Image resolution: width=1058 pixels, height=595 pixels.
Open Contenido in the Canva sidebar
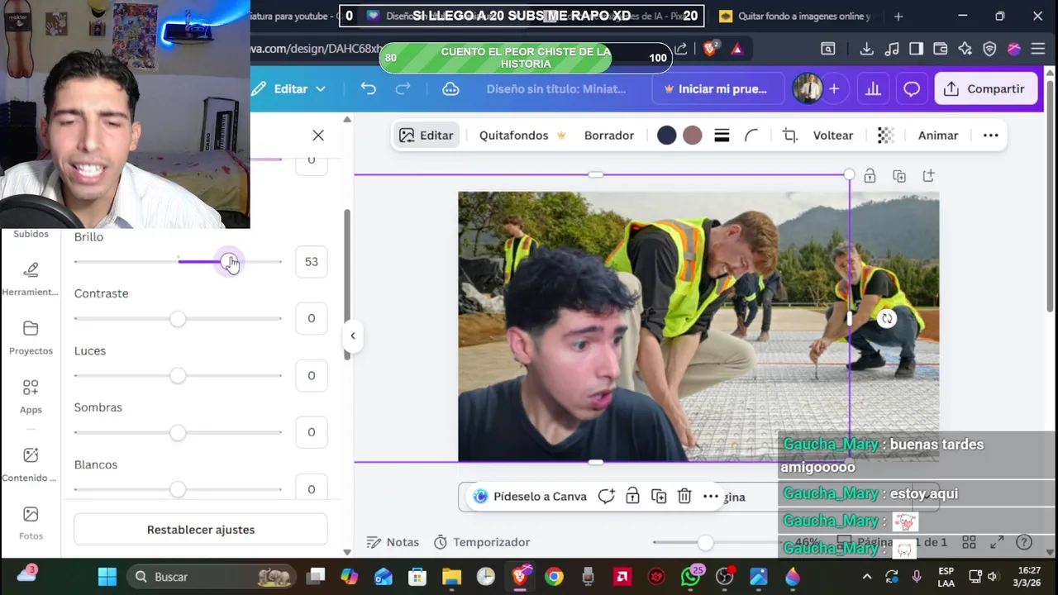[x=31, y=464]
